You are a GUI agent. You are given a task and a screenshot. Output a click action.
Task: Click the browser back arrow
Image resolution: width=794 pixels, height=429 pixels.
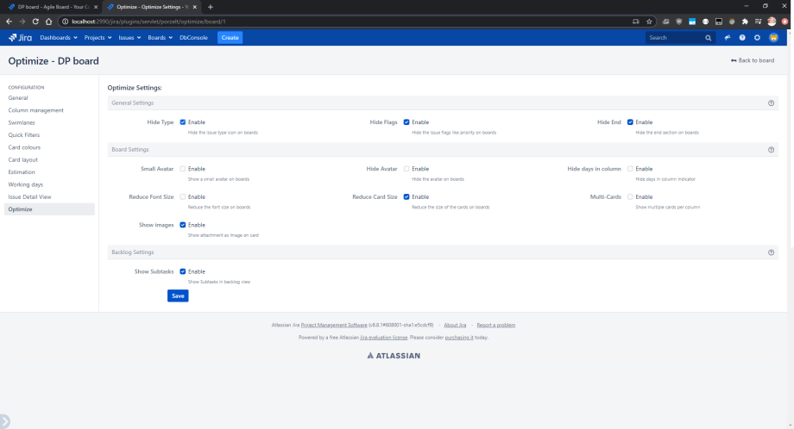[x=9, y=22]
